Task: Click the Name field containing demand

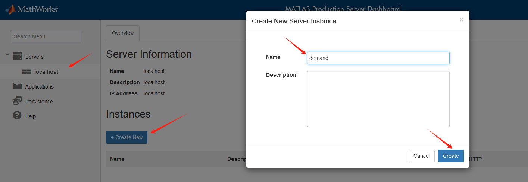Action: point(378,58)
